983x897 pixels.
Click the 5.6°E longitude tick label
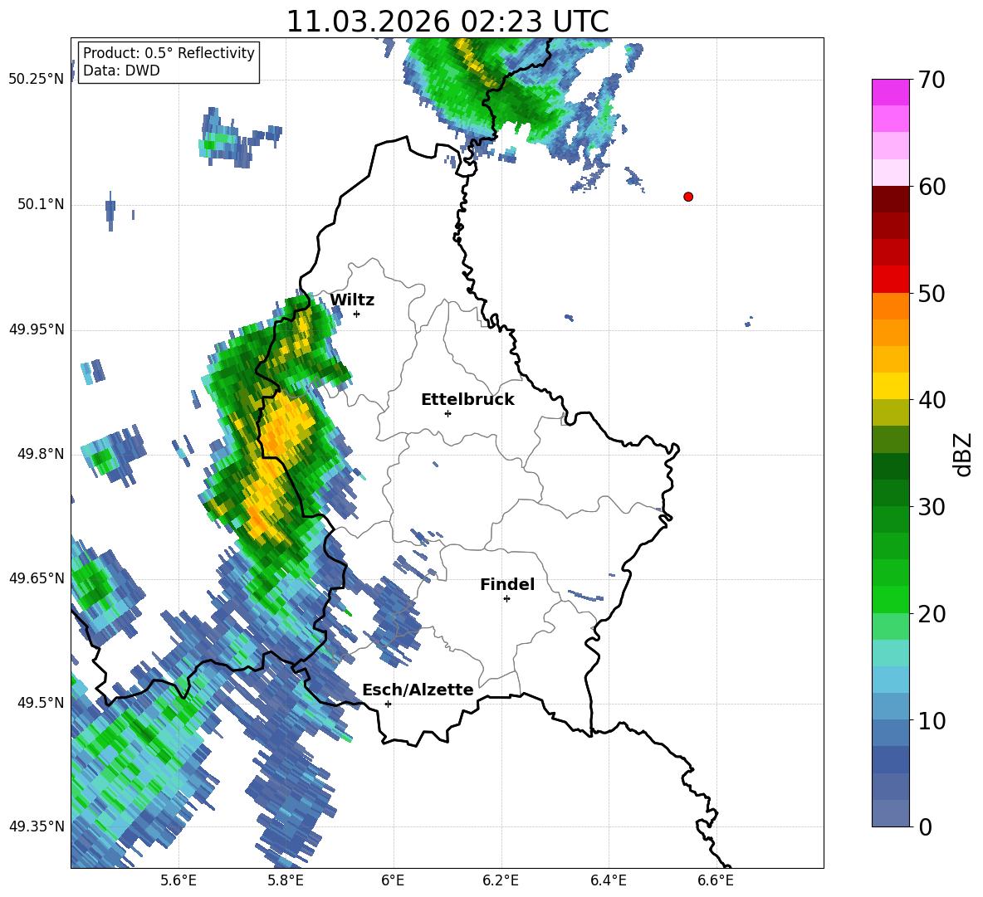pyautogui.click(x=179, y=880)
